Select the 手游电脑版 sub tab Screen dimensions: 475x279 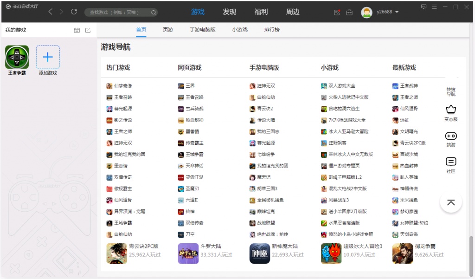click(x=203, y=30)
